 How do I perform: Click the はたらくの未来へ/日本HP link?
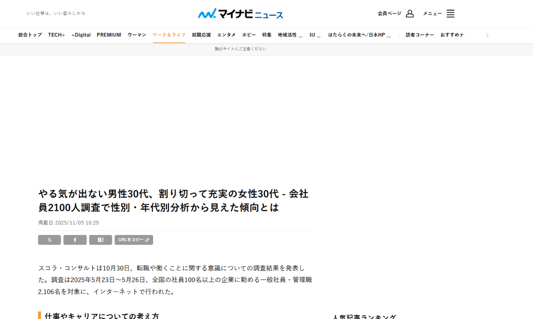tap(356, 35)
